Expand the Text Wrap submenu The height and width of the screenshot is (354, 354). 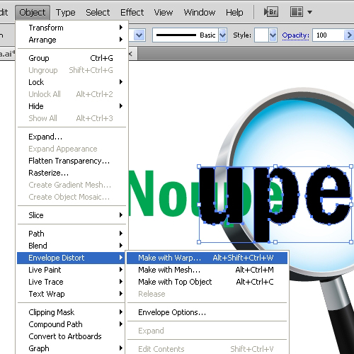tap(71, 294)
